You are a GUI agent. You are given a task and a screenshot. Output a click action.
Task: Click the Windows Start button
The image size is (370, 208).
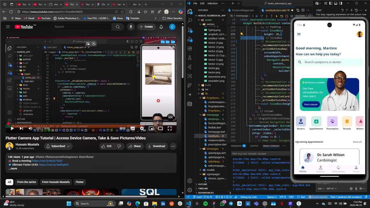68,204
